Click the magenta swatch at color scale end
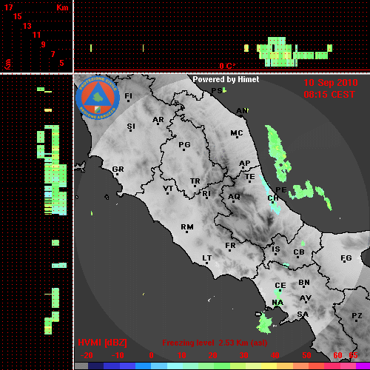Image resolution: width=370 pixels, height=370 pixels. pyautogui.click(x=363, y=366)
